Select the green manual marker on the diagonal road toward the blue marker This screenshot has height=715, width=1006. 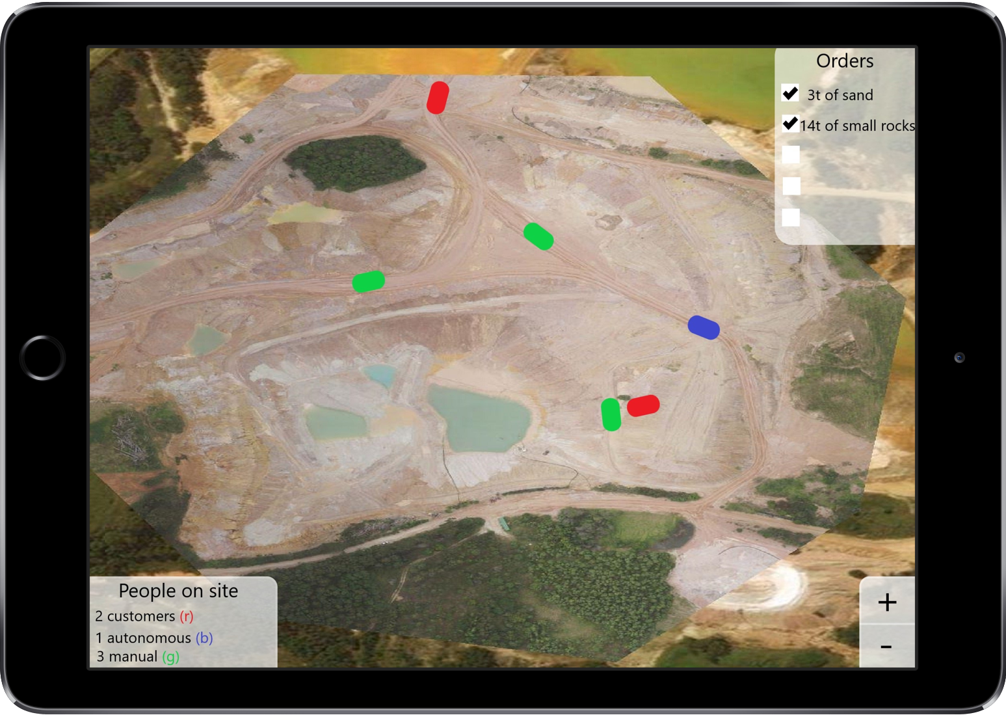538,236
